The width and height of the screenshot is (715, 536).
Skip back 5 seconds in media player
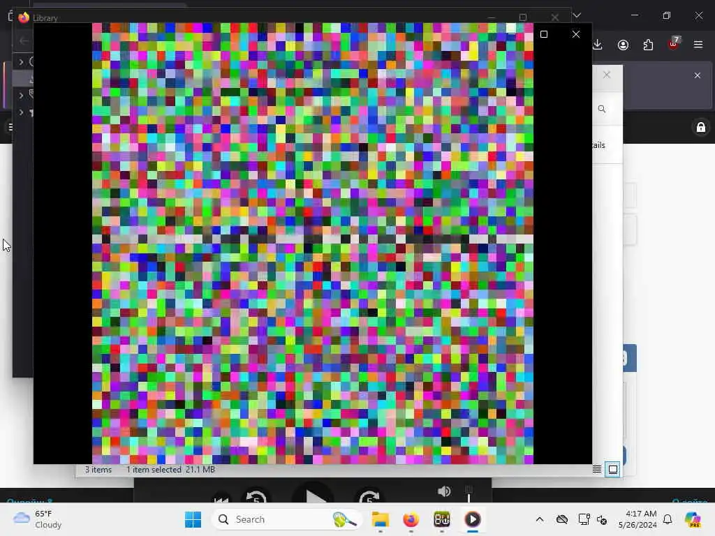[256, 497]
